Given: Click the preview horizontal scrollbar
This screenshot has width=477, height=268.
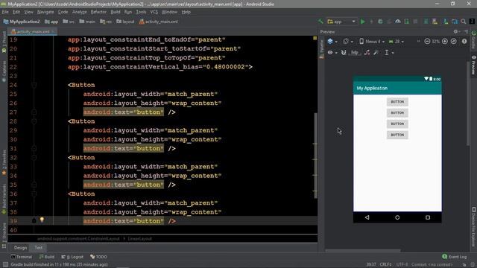Looking at the screenshot, I should click(363, 251).
